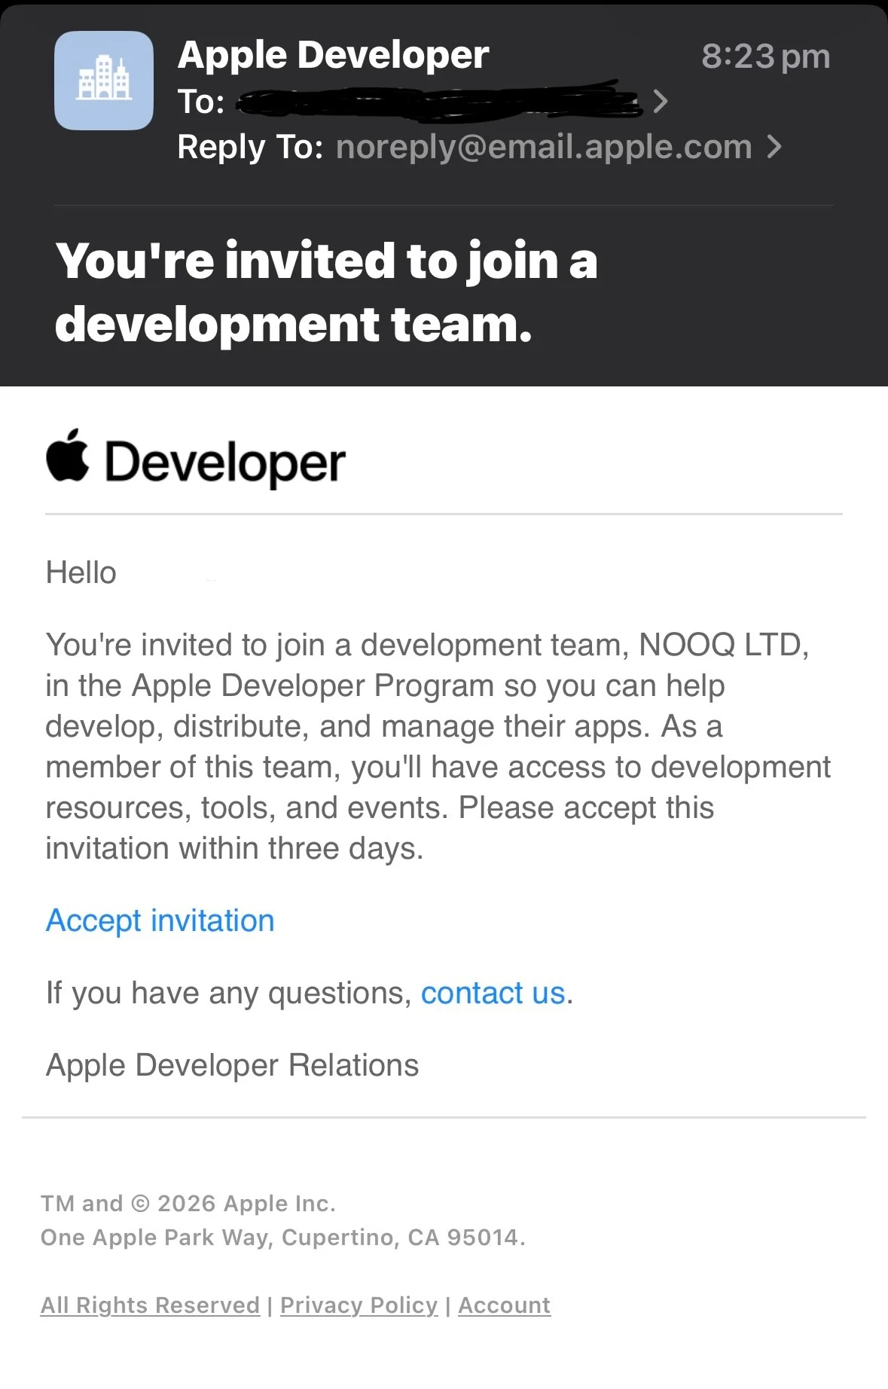Tap the 8:23 pm timestamp
The width and height of the screenshot is (888, 1389).
[766, 56]
